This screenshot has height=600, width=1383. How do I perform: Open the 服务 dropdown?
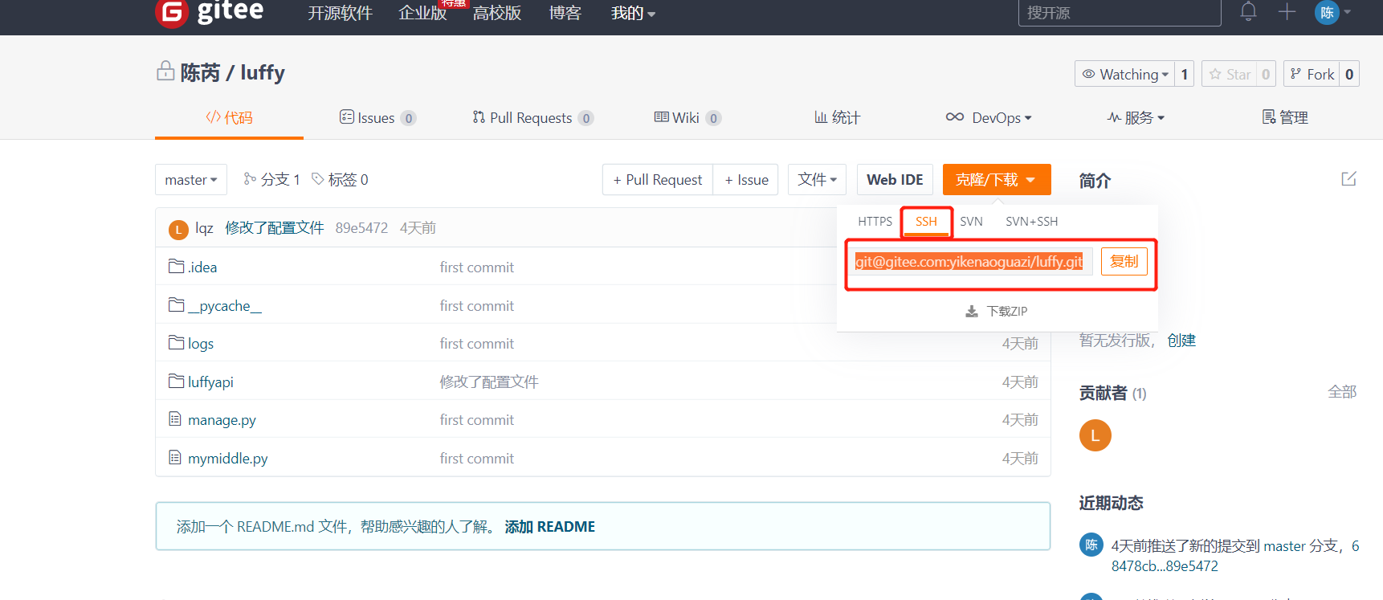pos(1136,118)
